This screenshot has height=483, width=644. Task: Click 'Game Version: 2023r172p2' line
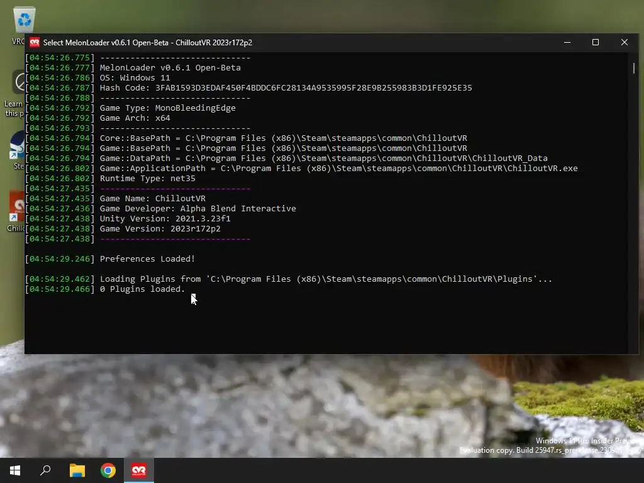click(x=160, y=229)
